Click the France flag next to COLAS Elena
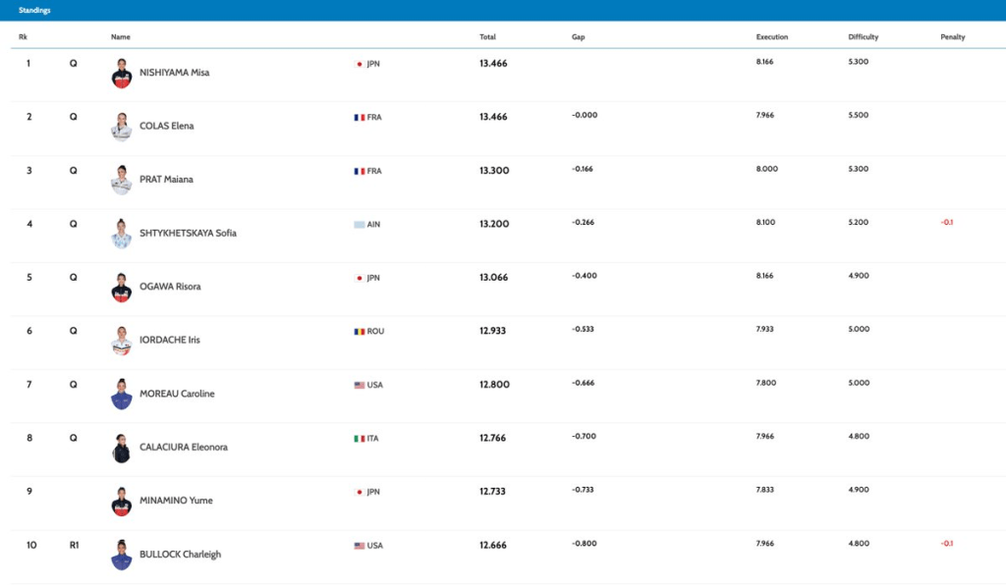Image resolution: width=1006 pixels, height=585 pixels. (359, 118)
